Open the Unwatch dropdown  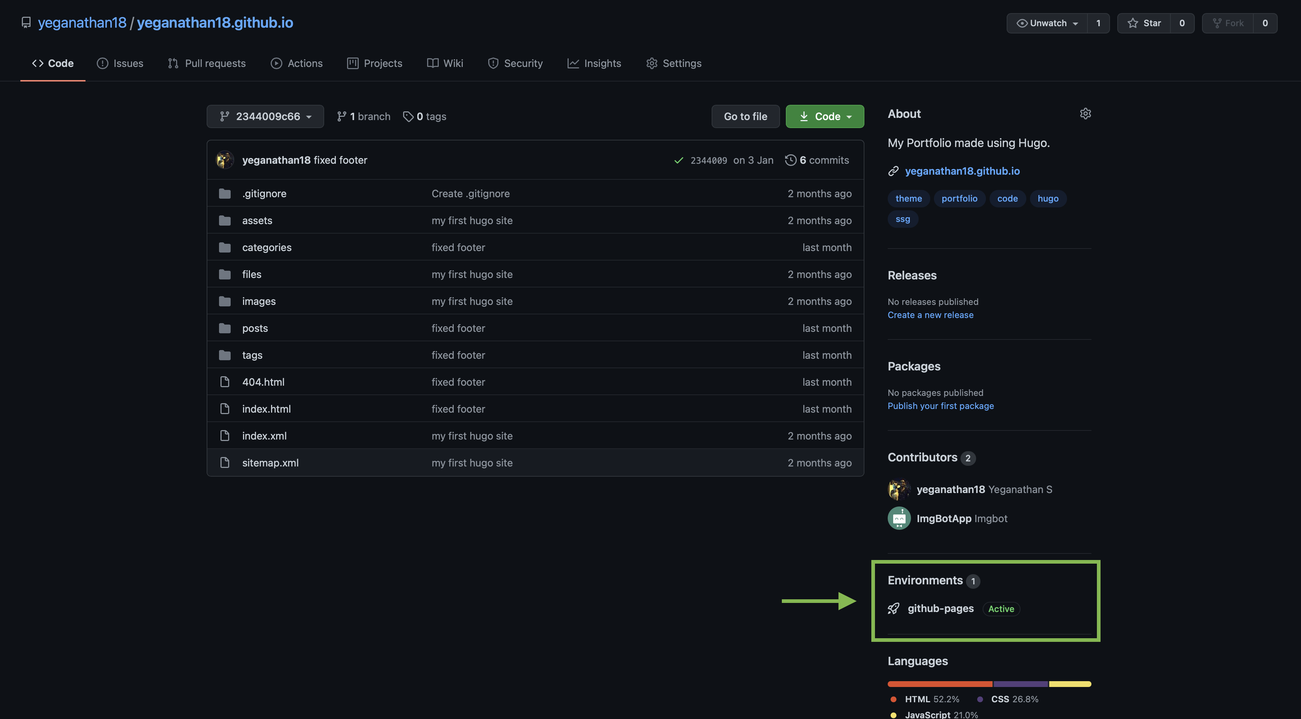pyautogui.click(x=1047, y=23)
